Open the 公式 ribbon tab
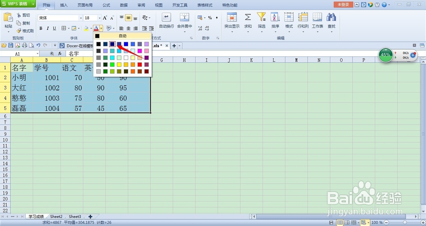 click(106, 5)
